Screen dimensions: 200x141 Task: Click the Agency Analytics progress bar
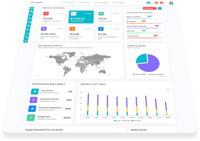click(144, 19)
